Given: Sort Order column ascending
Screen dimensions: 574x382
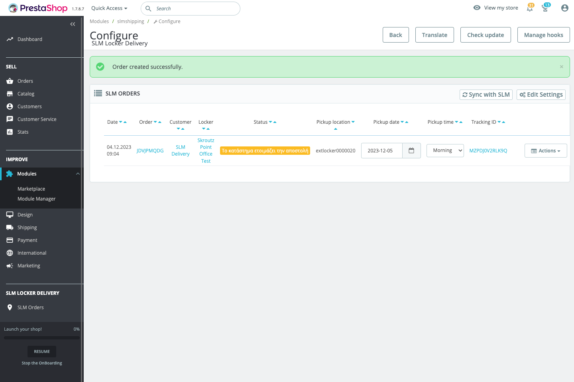Looking at the screenshot, I should pos(160,122).
